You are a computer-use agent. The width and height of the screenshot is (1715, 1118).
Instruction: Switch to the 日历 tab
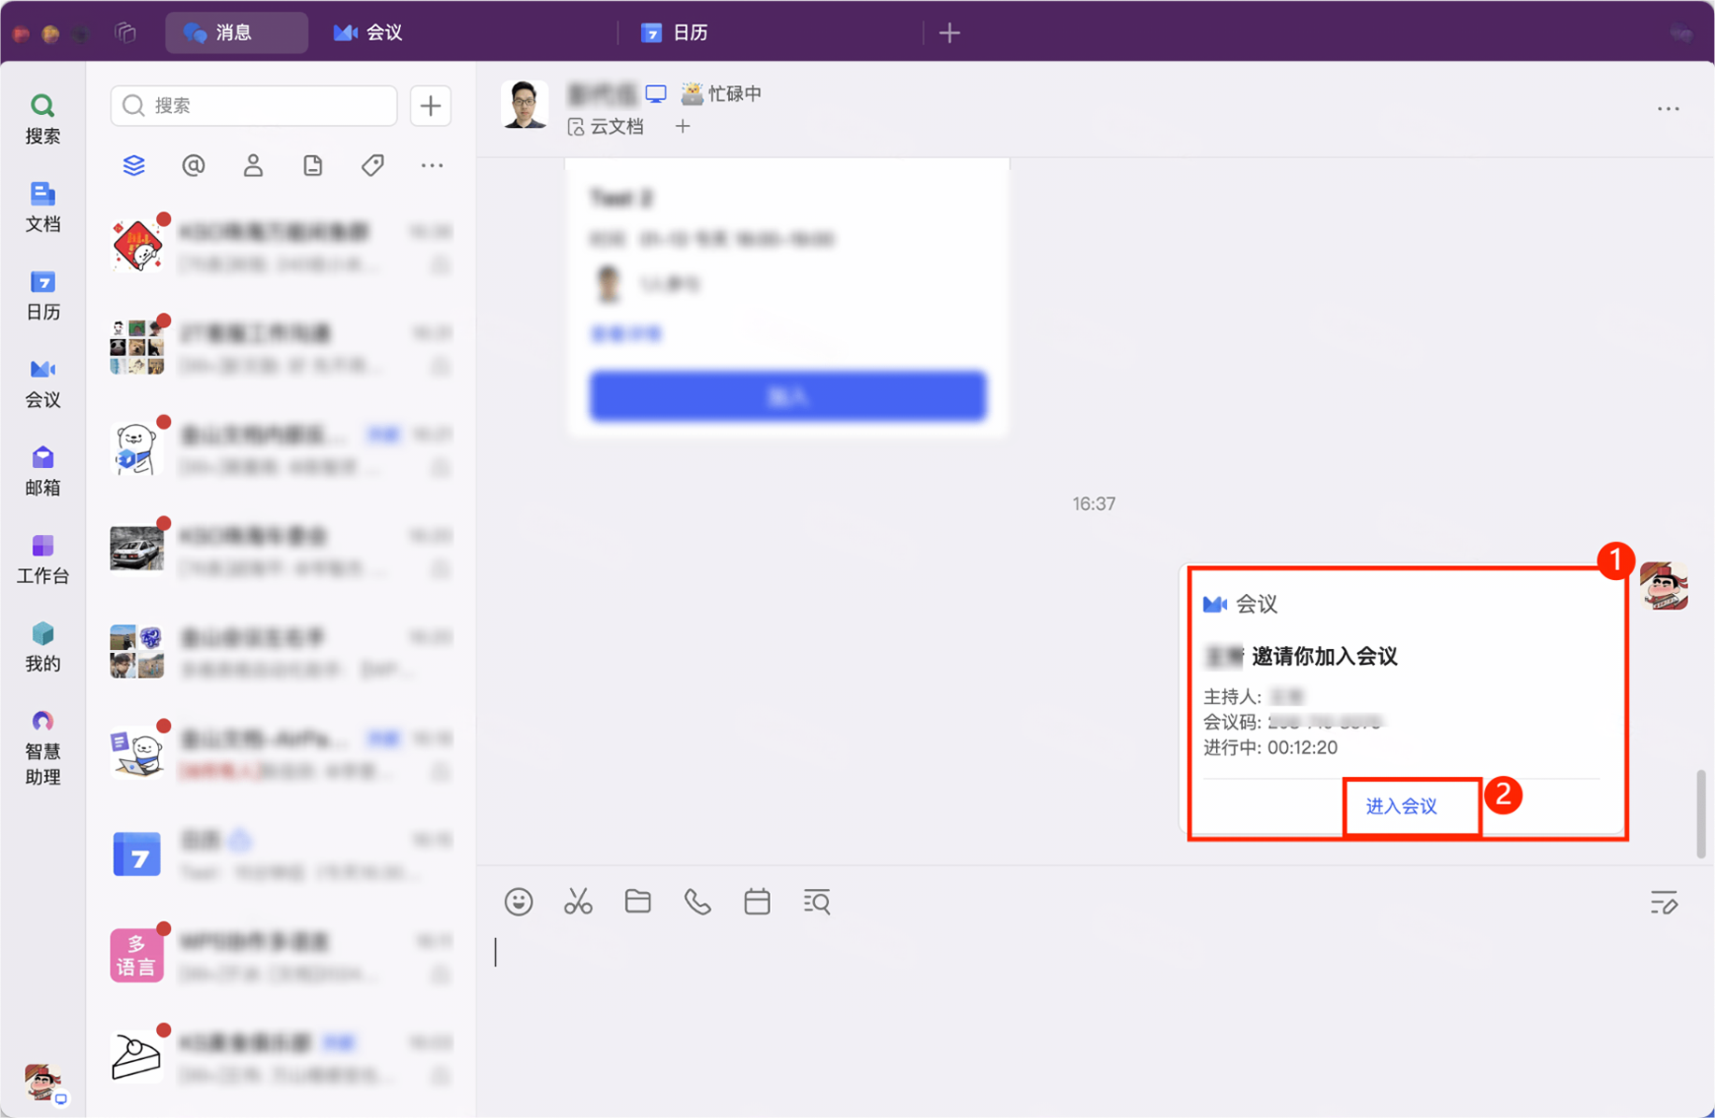[x=675, y=33]
